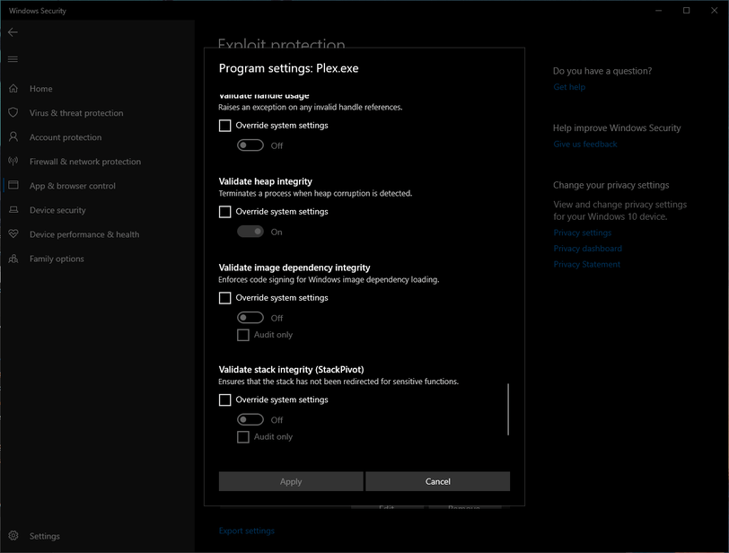This screenshot has height=553, width=729.
Task: Toggle the Validate heap integrity On switch
Action: 250,232
